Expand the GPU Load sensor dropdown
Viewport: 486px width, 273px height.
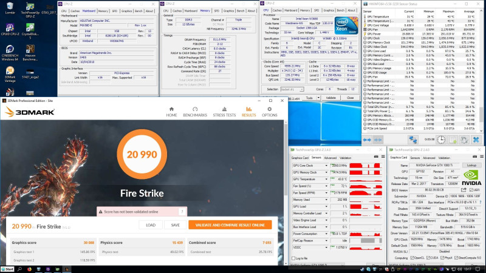coord(326,206)
